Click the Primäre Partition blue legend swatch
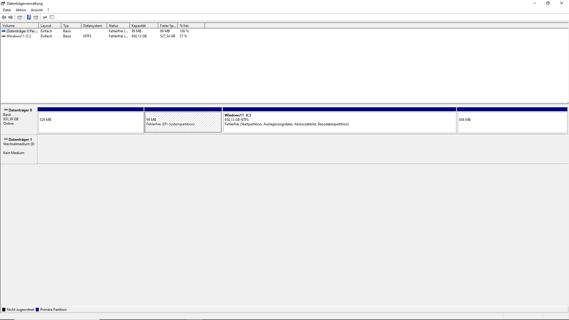The width and height of the screenshot is (569, 320). [x=37, y=310]
